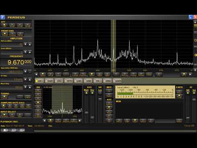
Task: Shift the bandwidth display left arrow
Action: coord(44,121)
